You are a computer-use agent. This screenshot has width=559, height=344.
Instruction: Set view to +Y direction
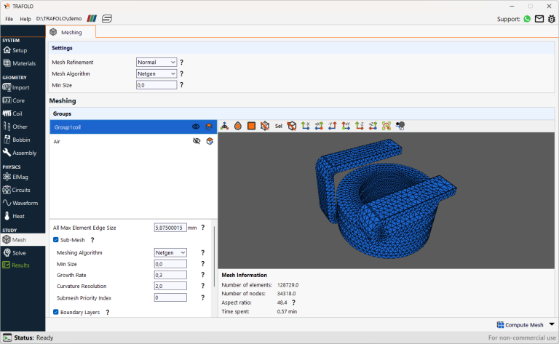coord(346,126)
